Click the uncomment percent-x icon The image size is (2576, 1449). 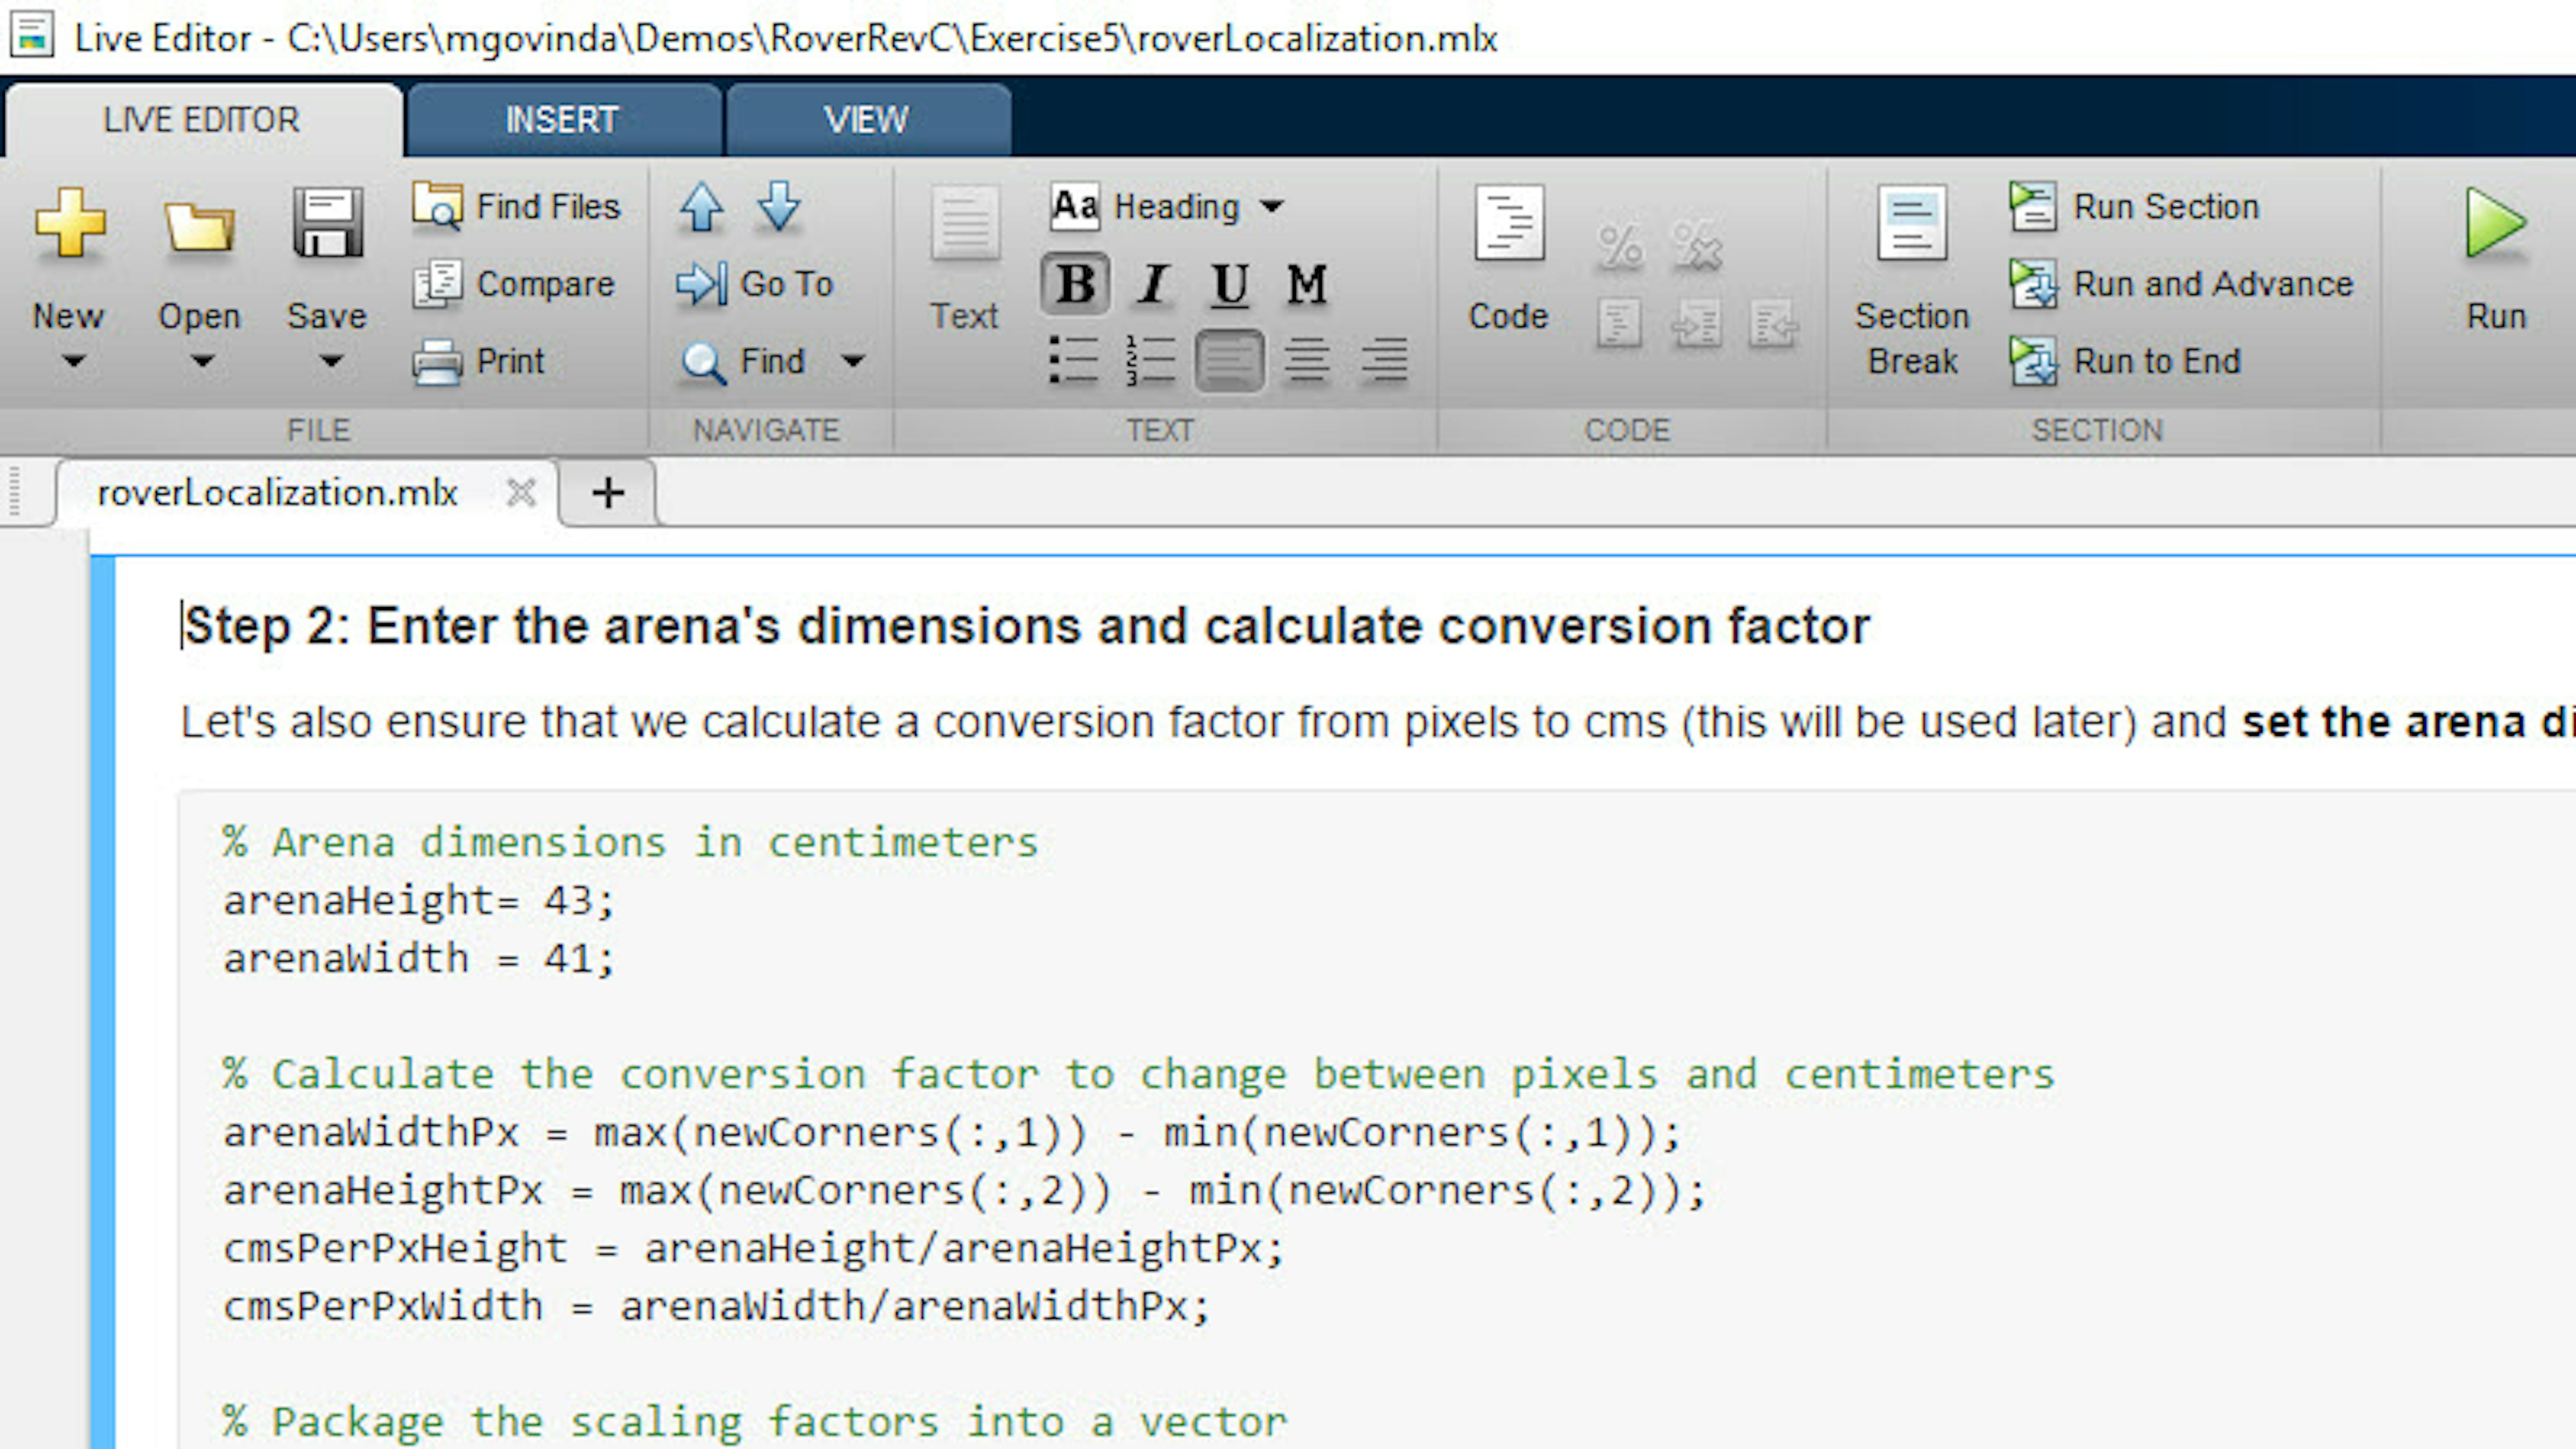1697,246
